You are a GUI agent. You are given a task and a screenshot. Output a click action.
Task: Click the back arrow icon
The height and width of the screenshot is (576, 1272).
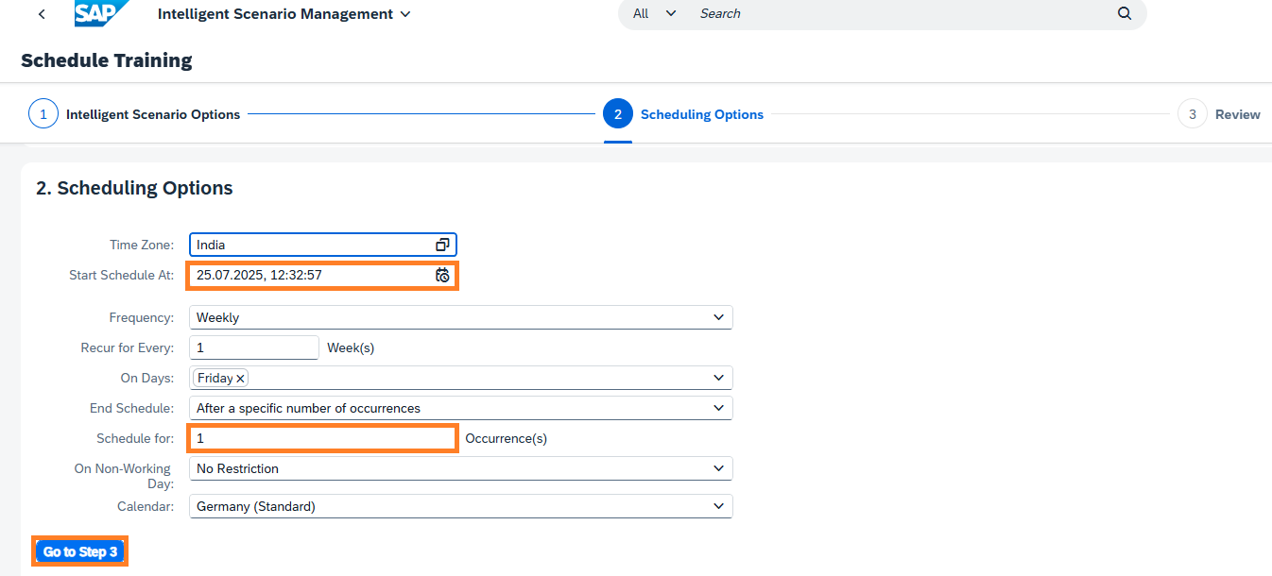(42, 14)
